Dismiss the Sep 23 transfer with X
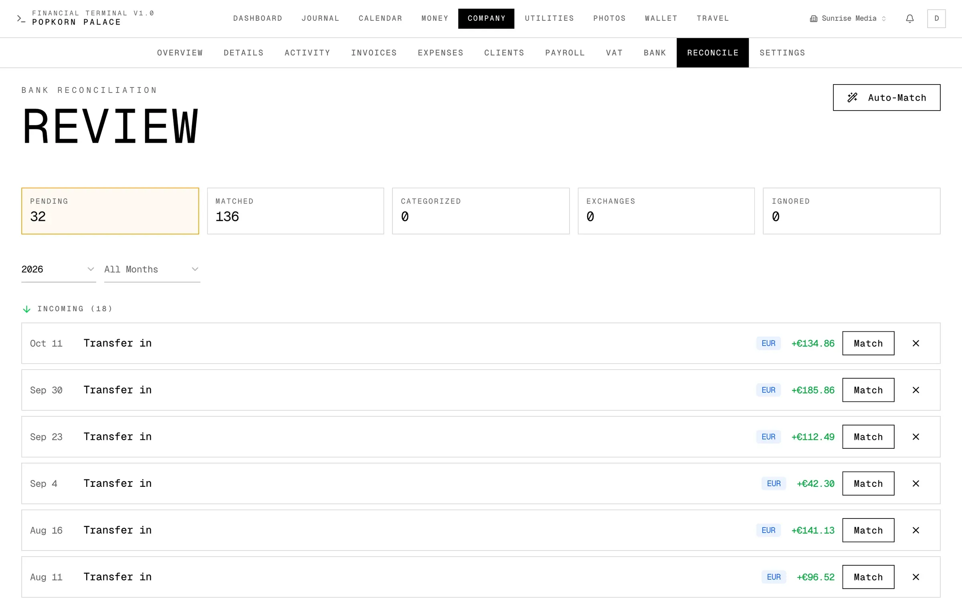 tap(916, 437)
